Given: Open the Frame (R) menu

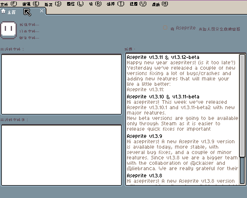Looking at the screenshot, I should 95,4.
